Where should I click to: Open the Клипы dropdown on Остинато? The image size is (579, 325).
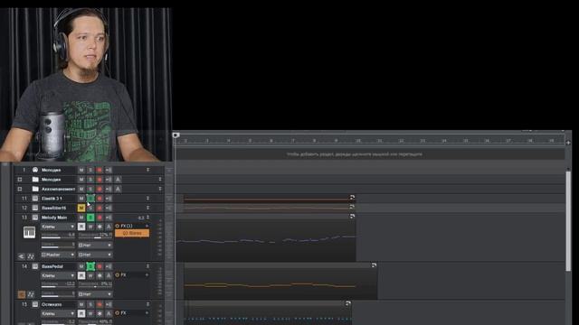pyautogui.click(x=58, y=313)
